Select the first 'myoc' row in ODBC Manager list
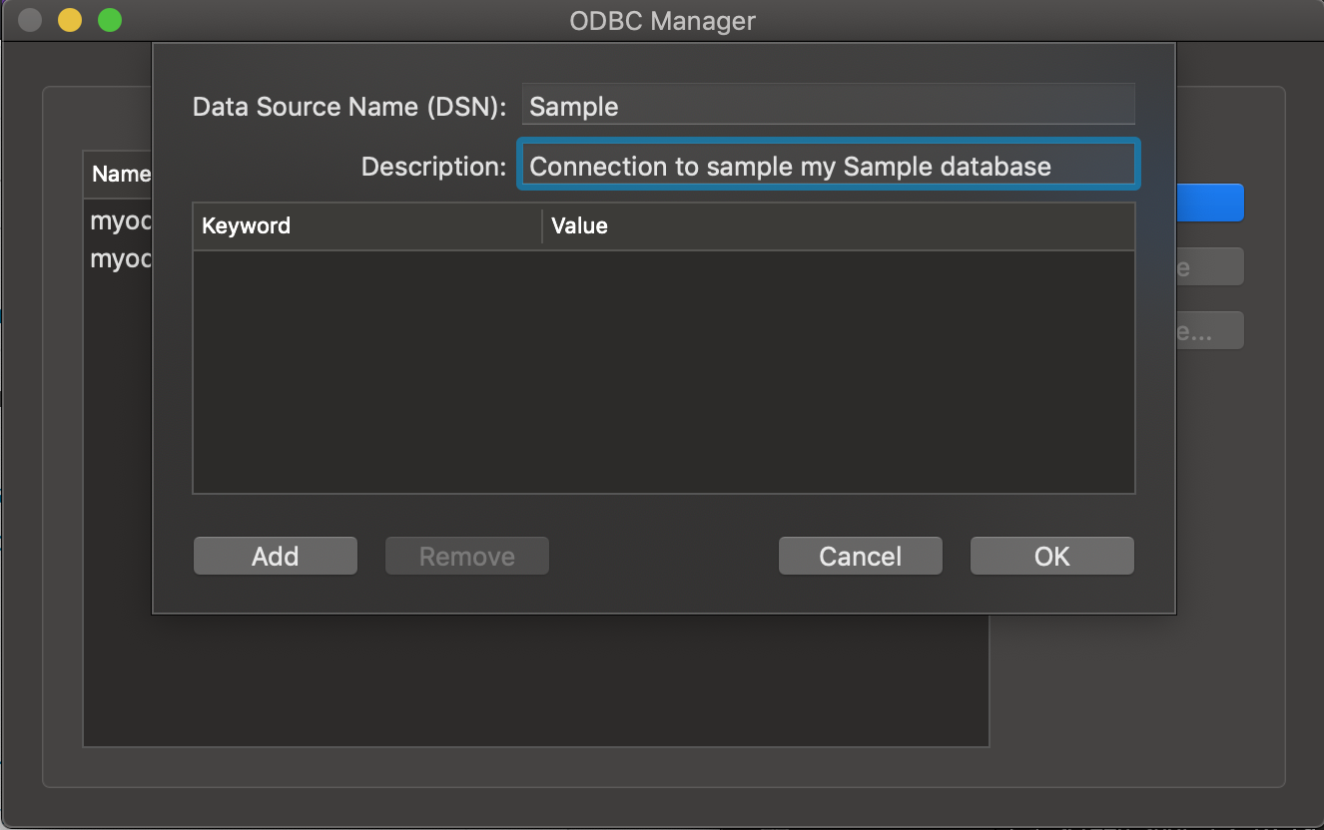The image size is (1324, 830). coord(119,220)
